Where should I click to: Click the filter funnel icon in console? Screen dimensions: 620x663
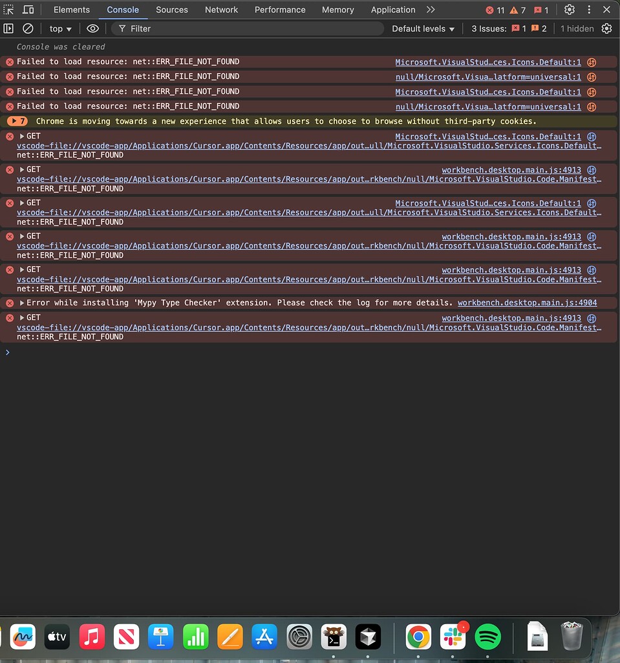[x=122, y=28]
